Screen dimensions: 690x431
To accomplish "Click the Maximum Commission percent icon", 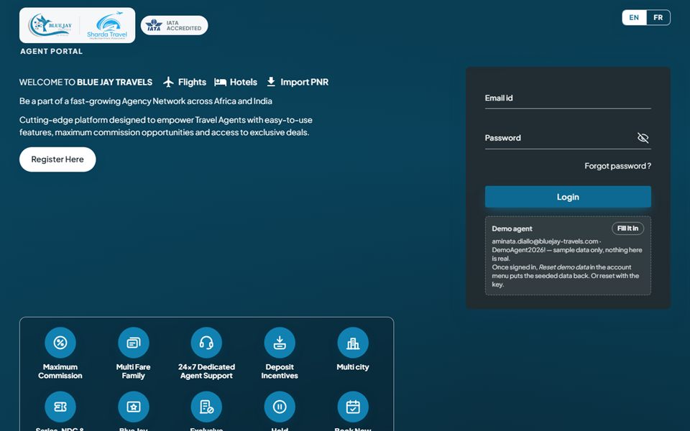I will tap(60, 343).
